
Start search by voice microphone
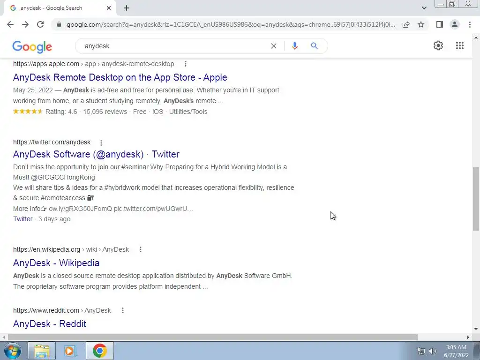(294, 46)
